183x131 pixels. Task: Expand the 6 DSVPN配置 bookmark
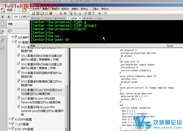(x=9, y=119)
